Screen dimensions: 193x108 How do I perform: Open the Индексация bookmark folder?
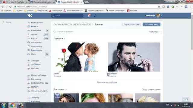coord(41,10)
